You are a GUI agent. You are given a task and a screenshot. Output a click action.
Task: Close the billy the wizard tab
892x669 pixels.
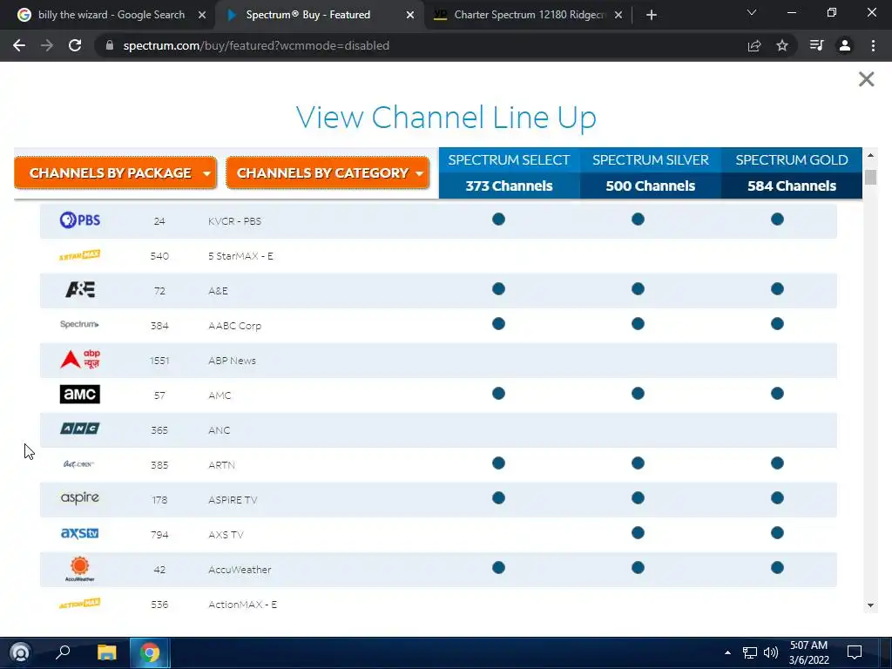202,15
